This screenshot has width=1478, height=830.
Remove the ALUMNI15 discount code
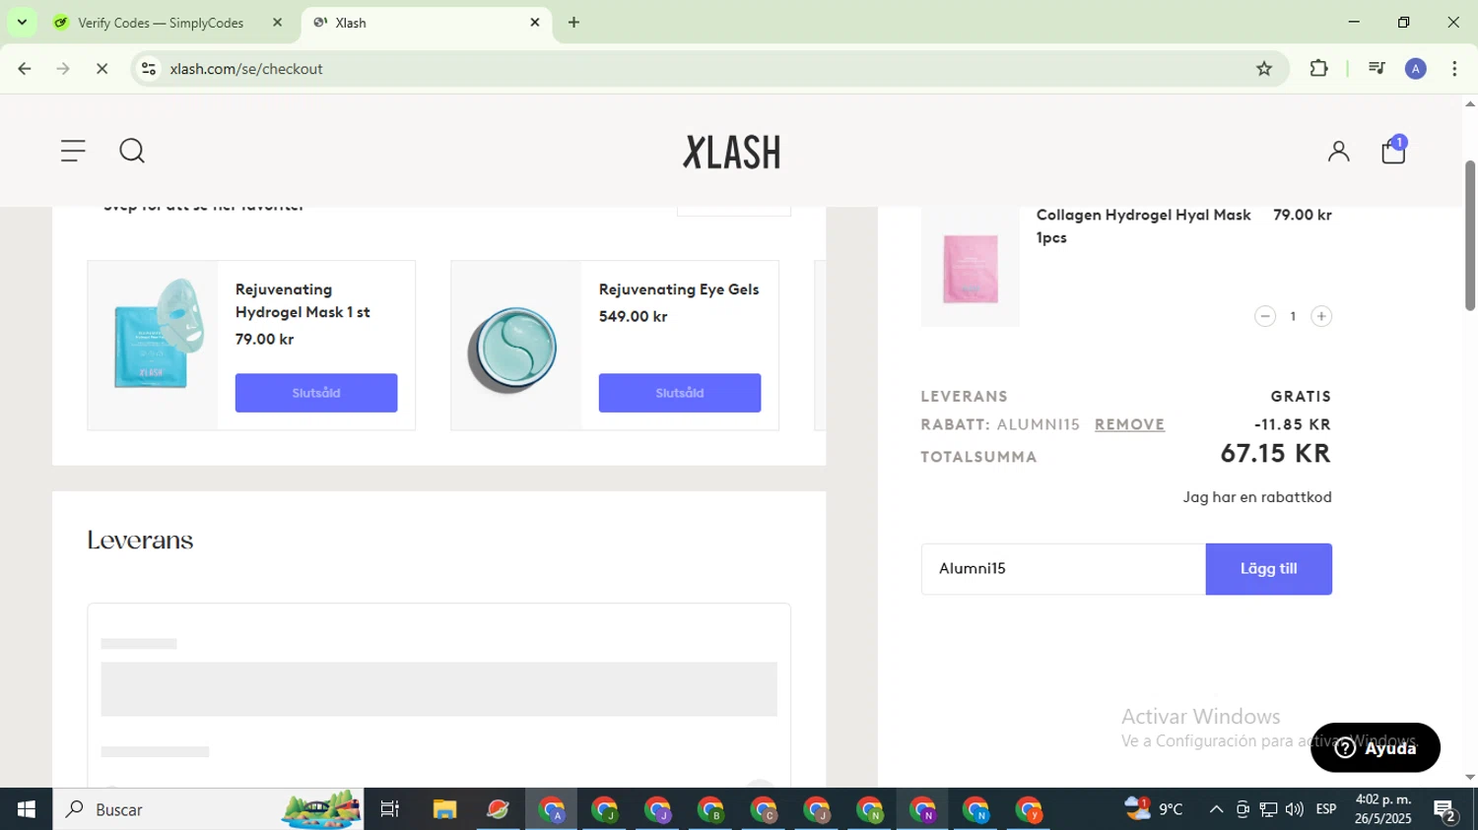point(1129,424)
